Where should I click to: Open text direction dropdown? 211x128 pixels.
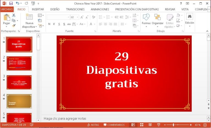pyautogui.click(x=135, y=15)
